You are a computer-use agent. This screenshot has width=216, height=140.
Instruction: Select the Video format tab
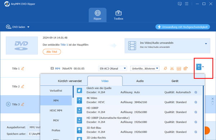[x=105, y=81]
